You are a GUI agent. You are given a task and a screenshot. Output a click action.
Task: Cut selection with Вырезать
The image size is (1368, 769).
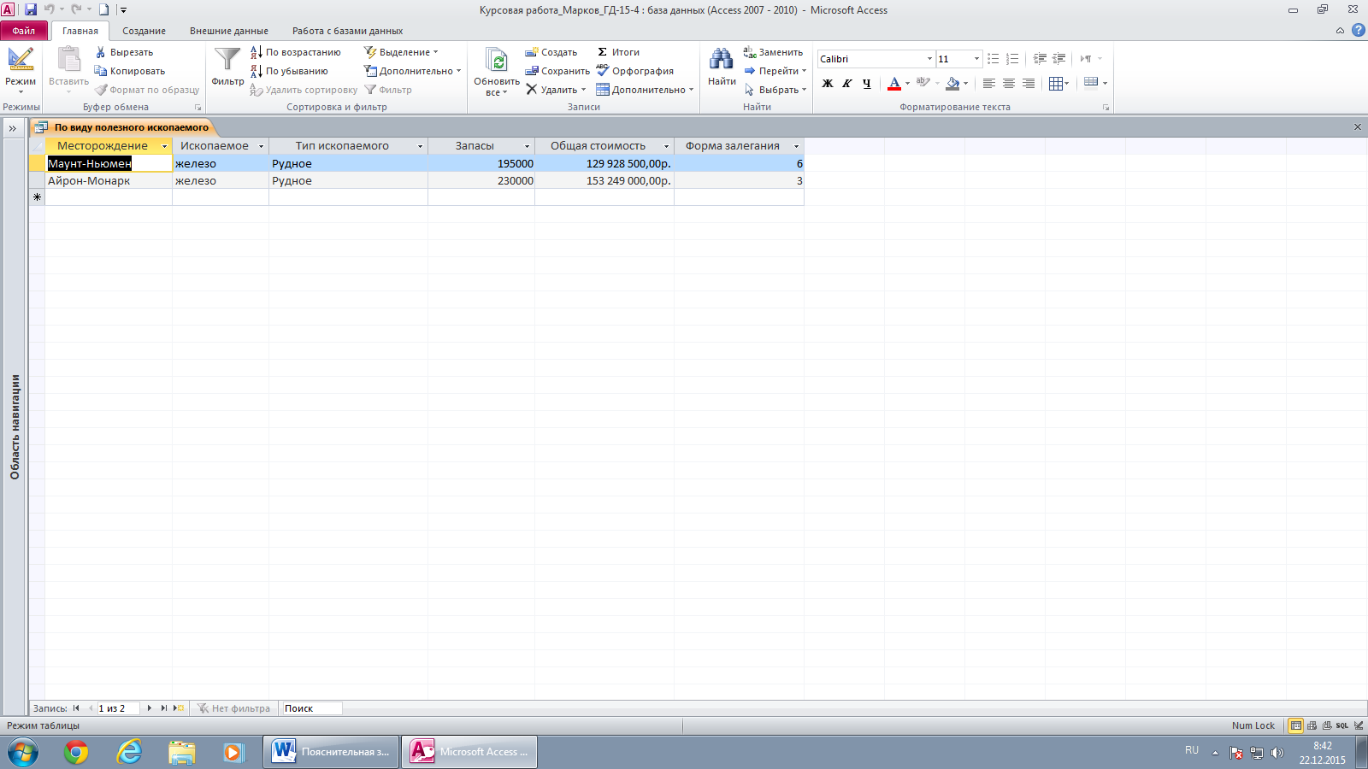pos(125,52)
